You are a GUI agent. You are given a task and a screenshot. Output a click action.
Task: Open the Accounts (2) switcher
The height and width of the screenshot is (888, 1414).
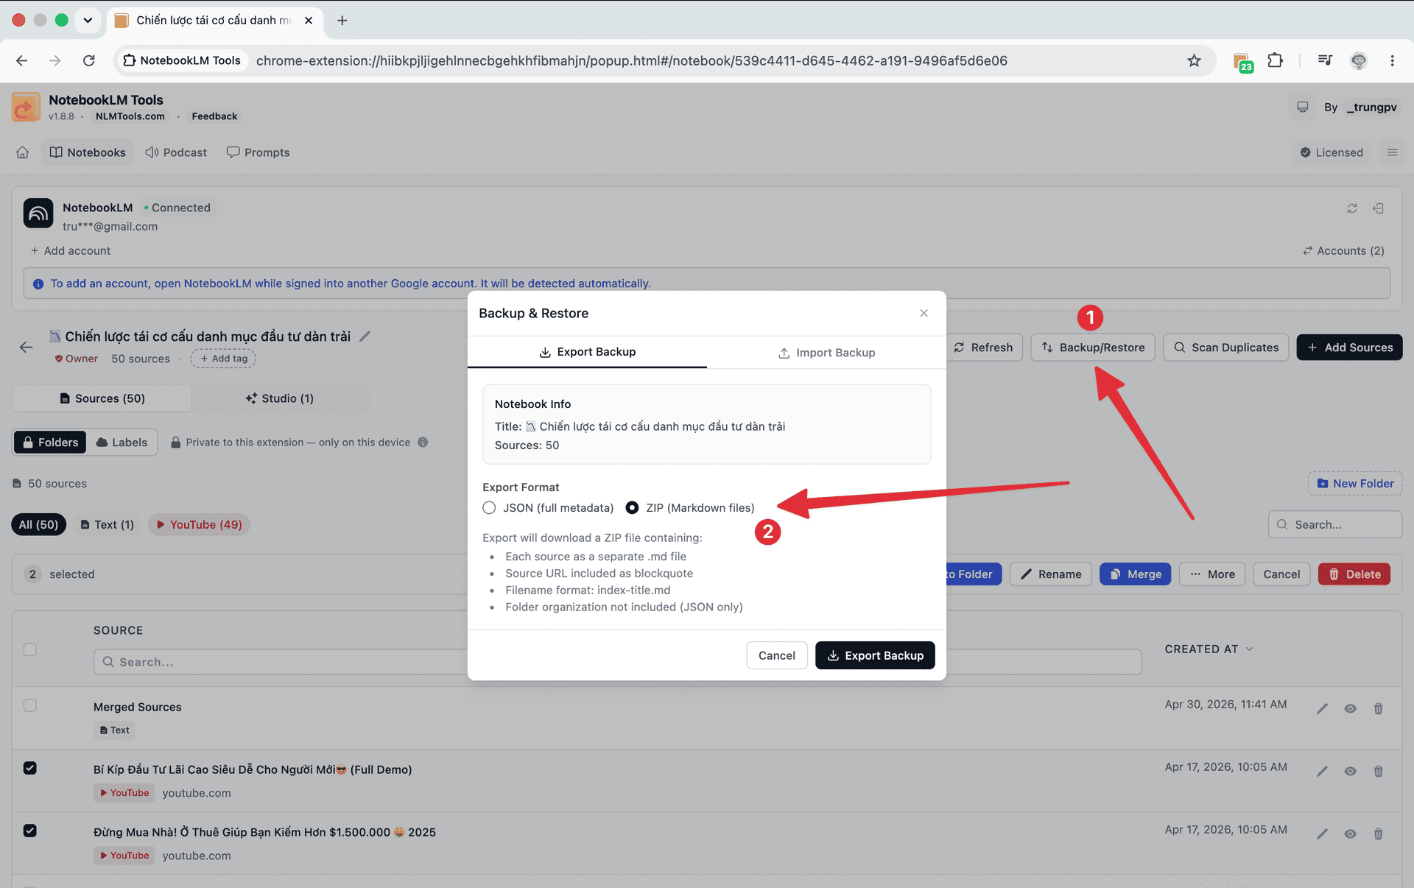click(1343, 250)
